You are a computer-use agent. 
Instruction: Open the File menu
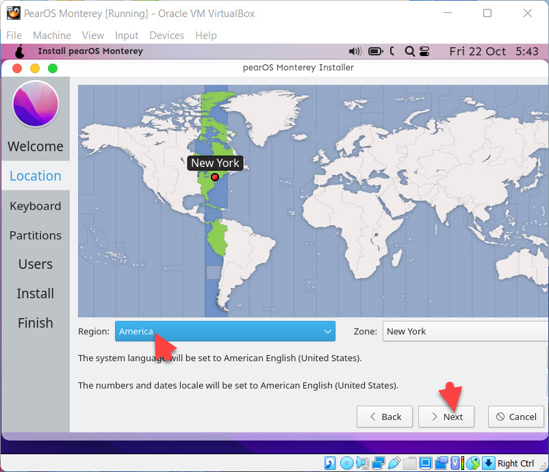(x=14, y=36)
